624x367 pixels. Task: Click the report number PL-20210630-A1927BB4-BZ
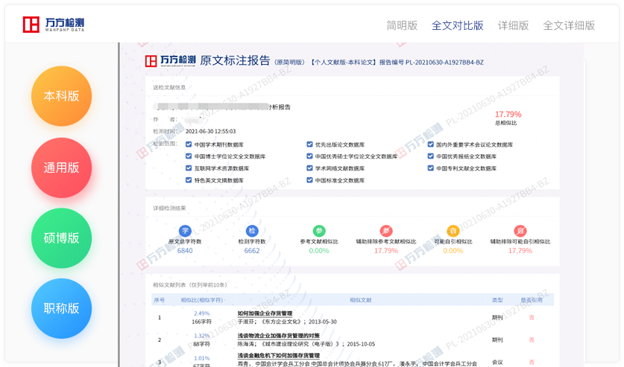444,63
